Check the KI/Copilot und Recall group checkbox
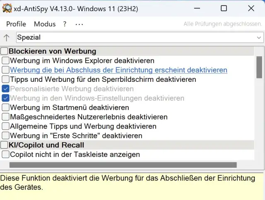 4,145
